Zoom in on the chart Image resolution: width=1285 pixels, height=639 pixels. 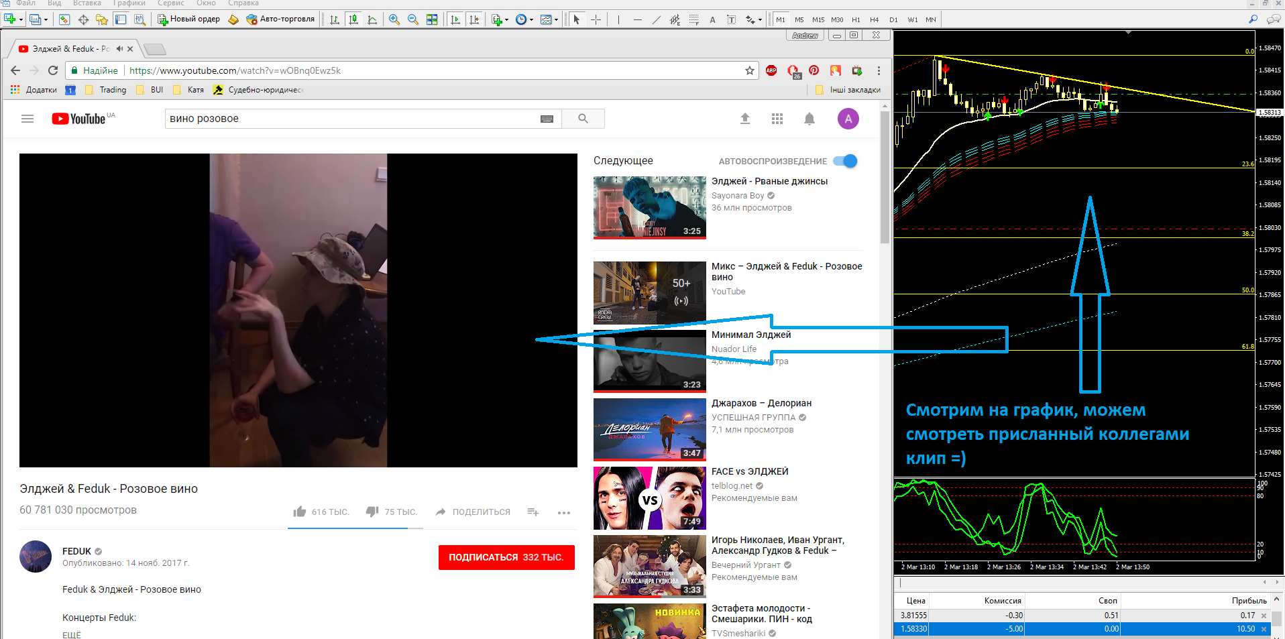(x=394, y=19)
